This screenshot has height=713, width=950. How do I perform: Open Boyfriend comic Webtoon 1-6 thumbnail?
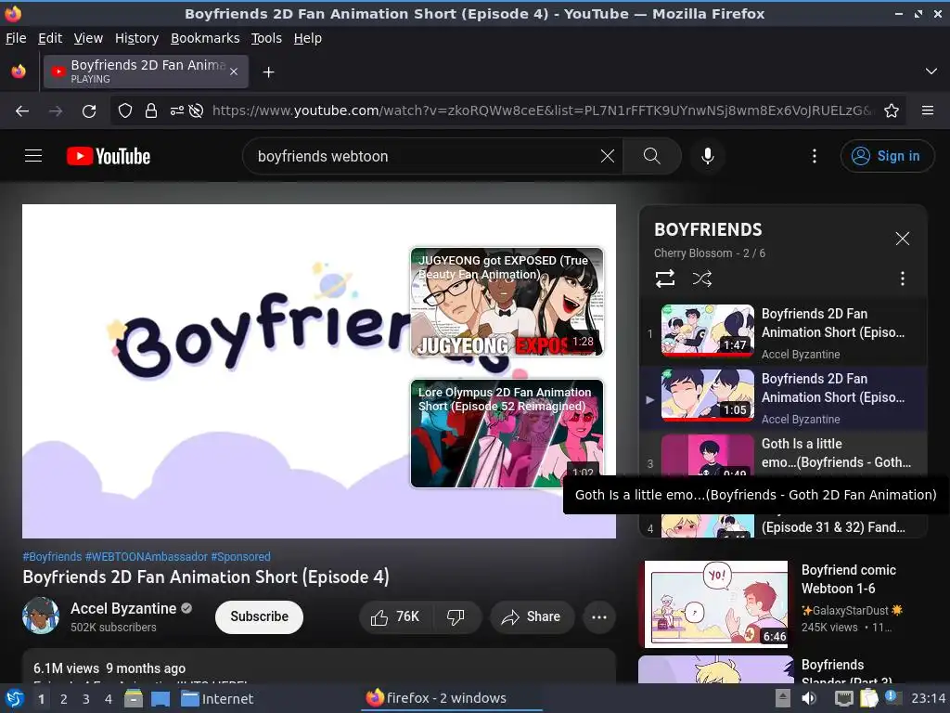[716, 603]
